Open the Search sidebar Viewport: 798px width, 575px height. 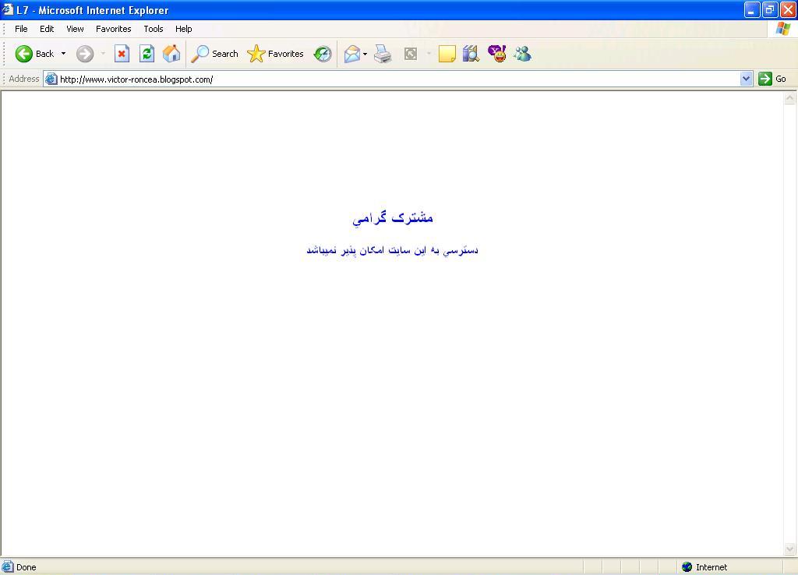[x=215, y=53]
